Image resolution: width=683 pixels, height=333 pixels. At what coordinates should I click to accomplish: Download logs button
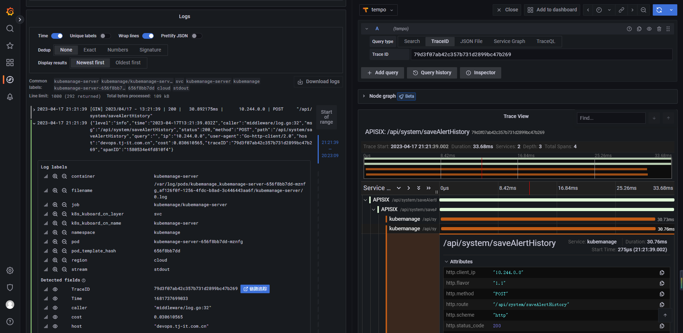[x=318, y=82]
